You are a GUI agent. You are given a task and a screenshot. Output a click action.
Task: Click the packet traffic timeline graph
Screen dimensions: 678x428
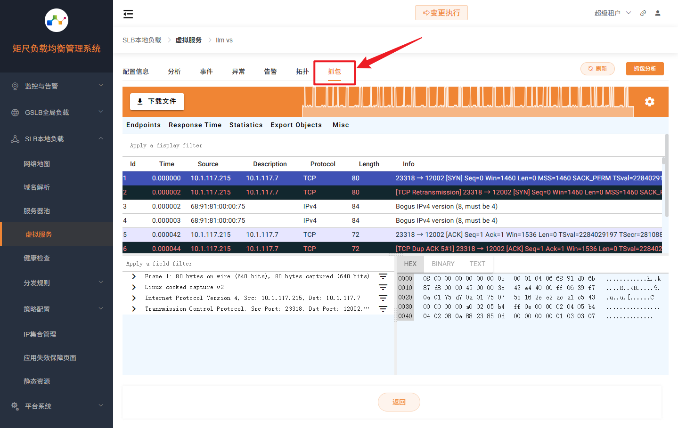pyautogui.click(x=467, y=102)
